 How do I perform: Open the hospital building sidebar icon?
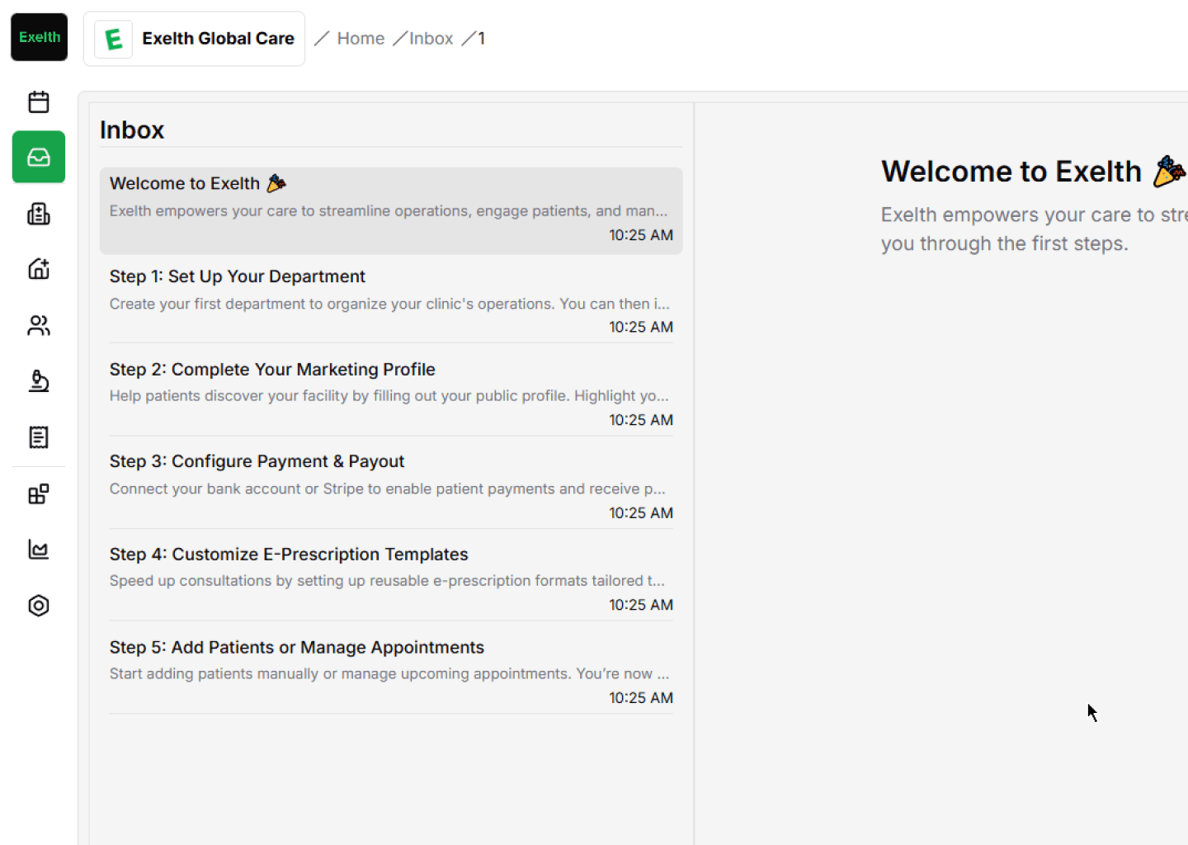39,214
